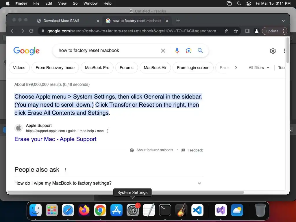Search by image with Lens icon
The image size is (296, 222).
(x=188, y=51)
